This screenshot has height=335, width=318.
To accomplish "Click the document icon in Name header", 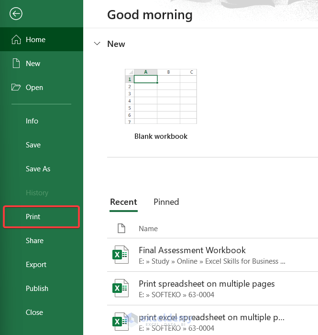I will (121, 228).
